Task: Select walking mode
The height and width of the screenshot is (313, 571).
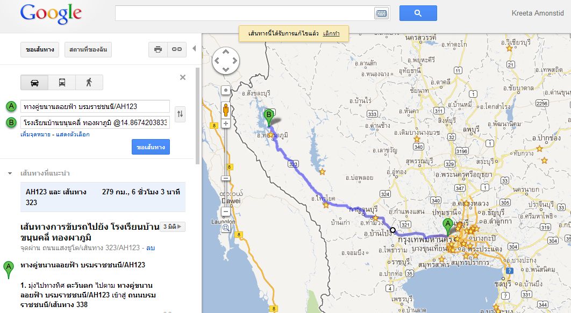Action: tap(89, 83)
